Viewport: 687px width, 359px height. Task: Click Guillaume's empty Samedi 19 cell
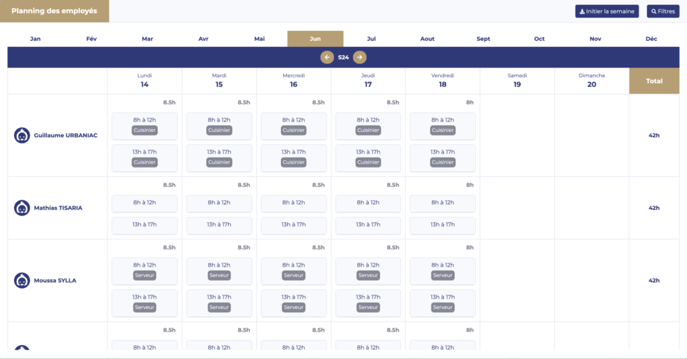[517, 135]
